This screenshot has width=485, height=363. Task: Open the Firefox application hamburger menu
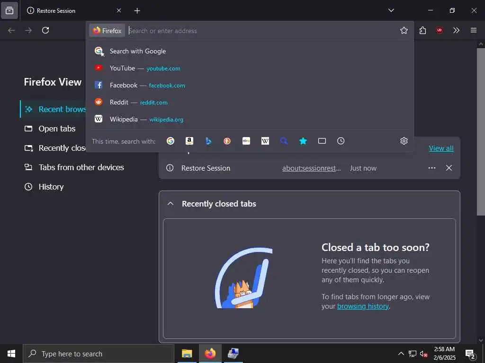[473, 30]
